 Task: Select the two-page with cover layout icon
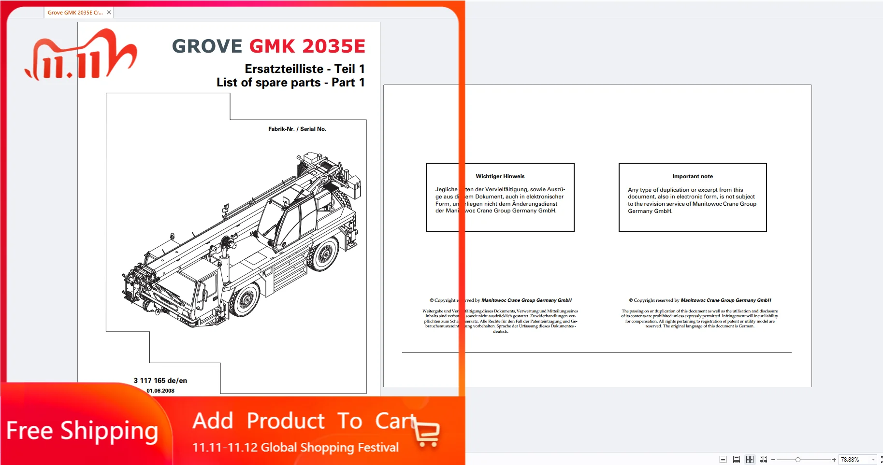(764, 460)
